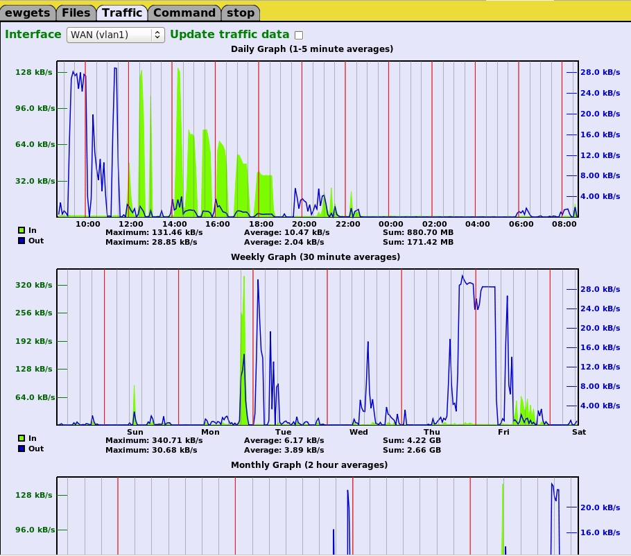
Task: Click the green Interface label
Action: (x=33, y=35)
